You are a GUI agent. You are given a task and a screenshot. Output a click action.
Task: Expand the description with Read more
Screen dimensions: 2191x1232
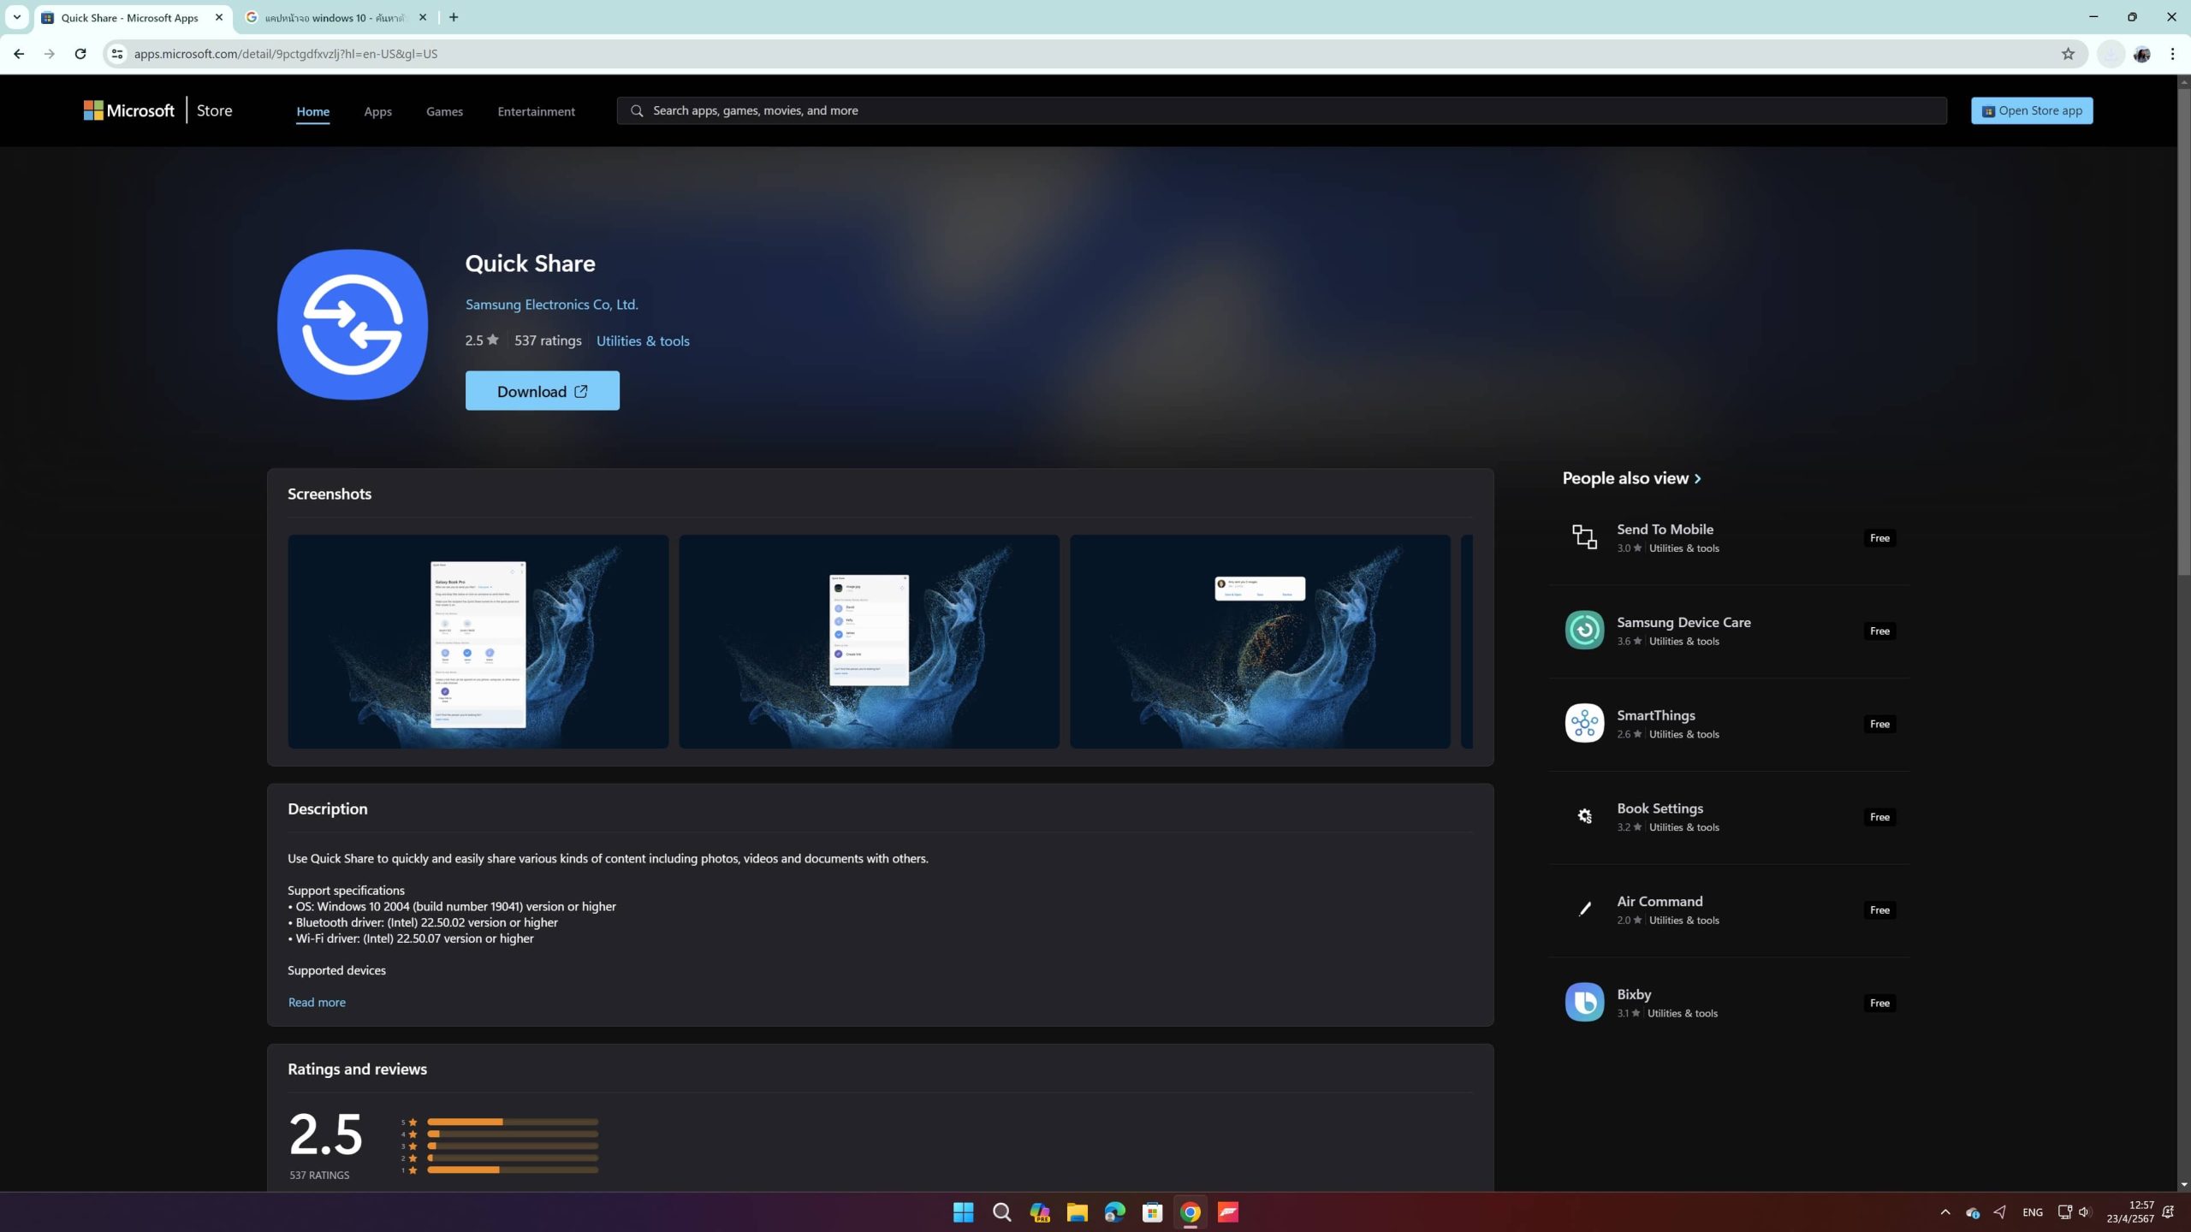[x=317, y=1002]
